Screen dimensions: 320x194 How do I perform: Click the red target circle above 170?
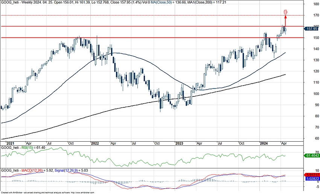(x=285, y=12)
